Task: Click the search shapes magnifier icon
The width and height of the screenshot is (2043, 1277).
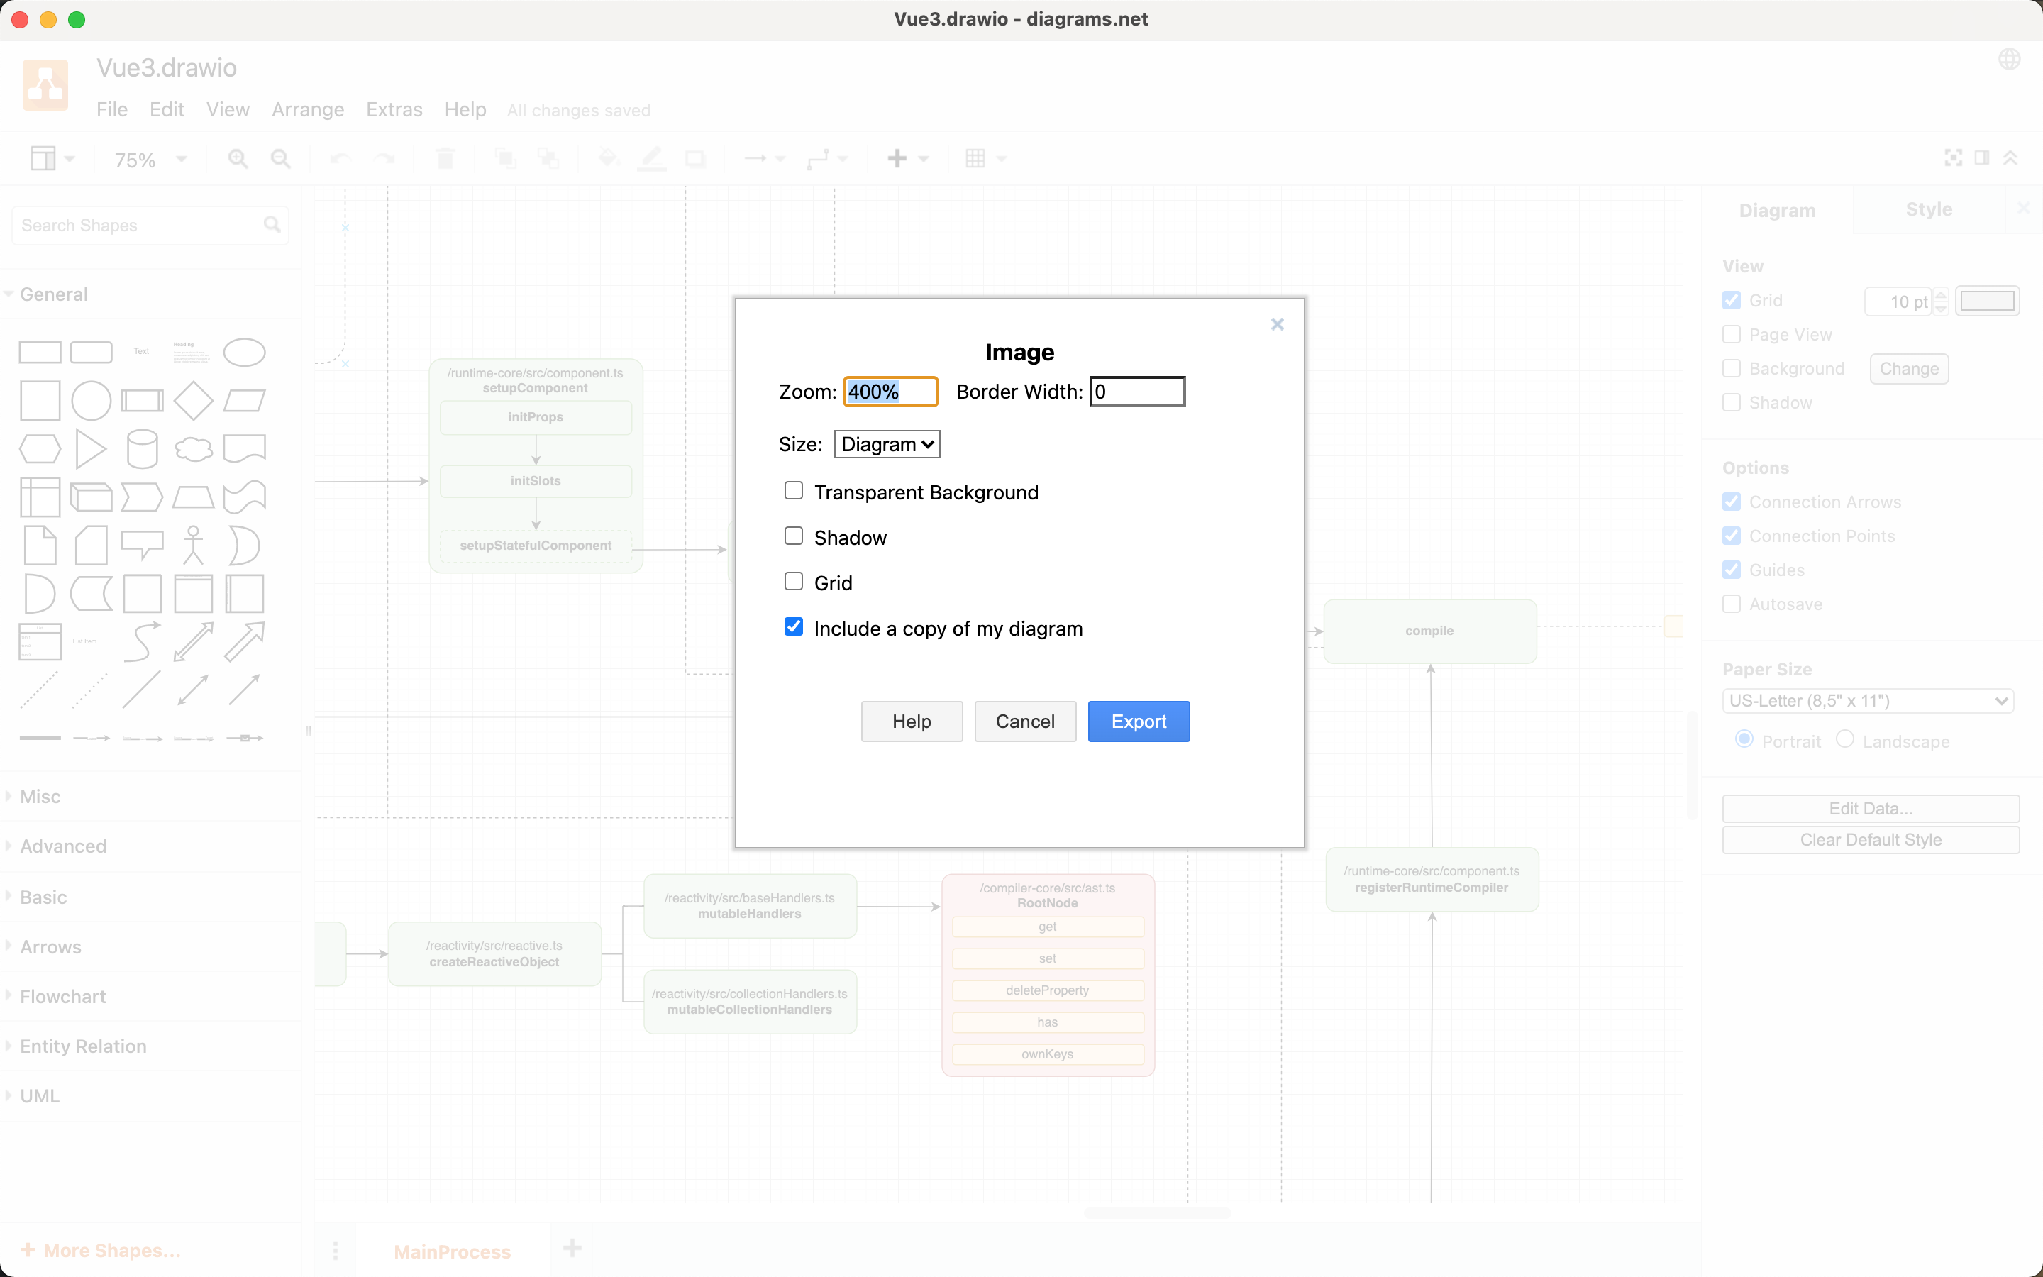Action: point(272,225)
